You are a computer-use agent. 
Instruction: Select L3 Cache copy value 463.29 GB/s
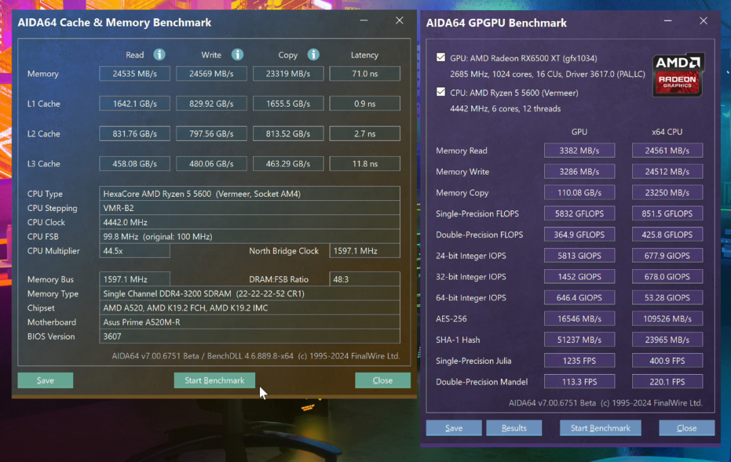tap(288, 164)
